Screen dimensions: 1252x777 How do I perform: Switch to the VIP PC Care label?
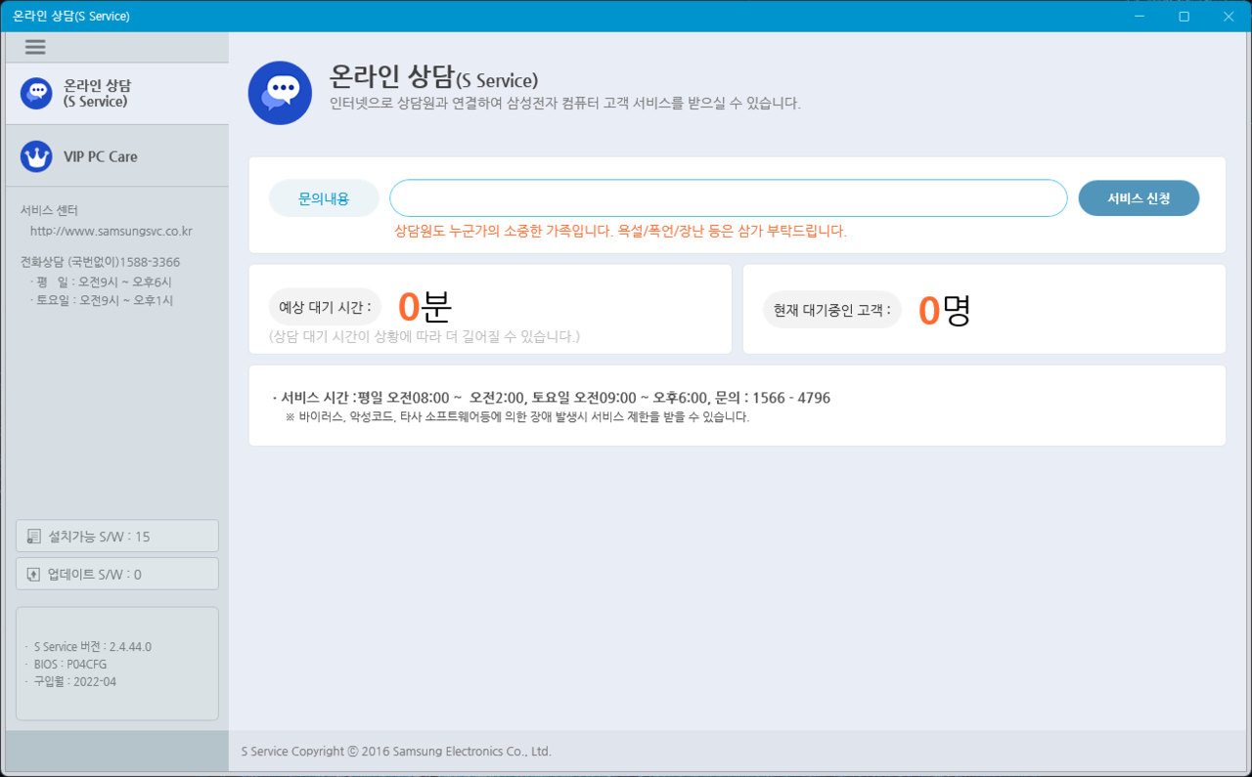point(100,156)
